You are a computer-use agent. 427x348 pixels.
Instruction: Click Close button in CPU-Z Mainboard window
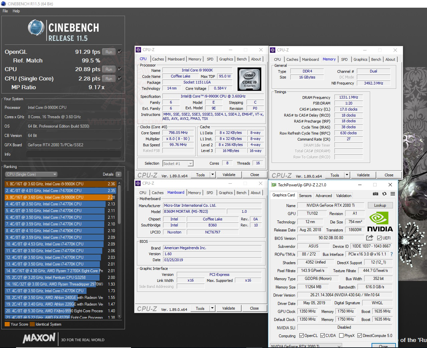click(x=254, y=308)
